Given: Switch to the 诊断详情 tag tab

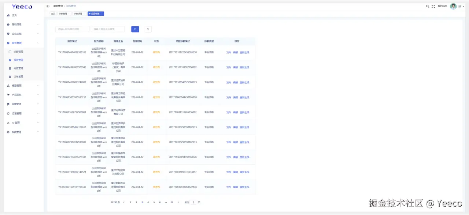Looking at the screenshot, I should point(80,14).
